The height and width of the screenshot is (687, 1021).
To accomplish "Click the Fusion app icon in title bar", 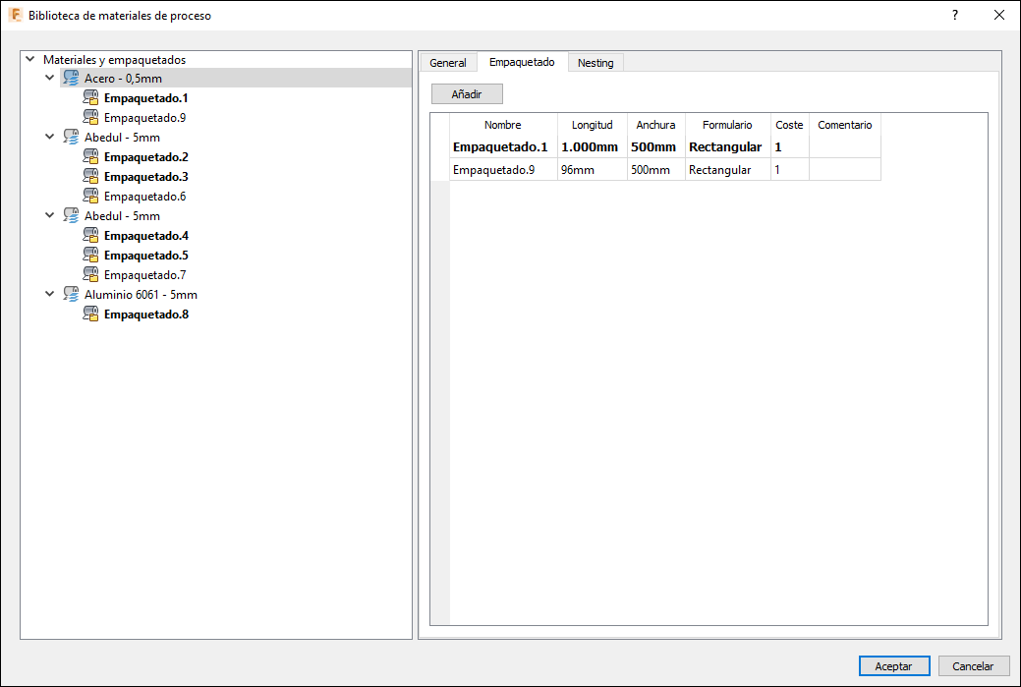I will point(15,15).
